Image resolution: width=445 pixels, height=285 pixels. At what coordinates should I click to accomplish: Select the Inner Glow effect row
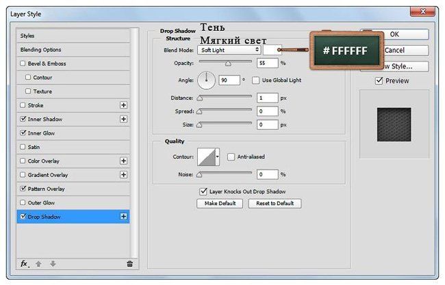tap(73, 133)
